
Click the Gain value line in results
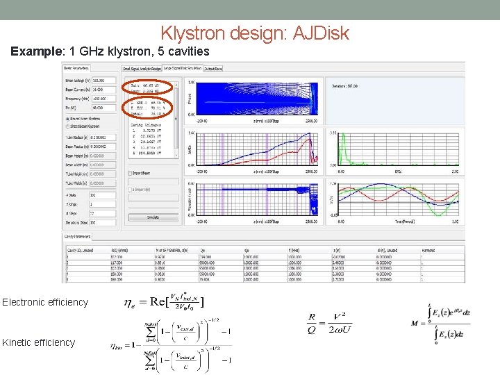click(145, 86)
